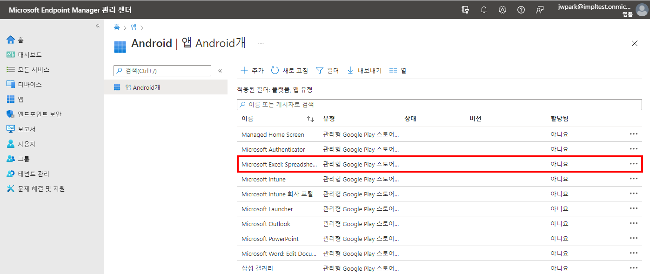
Task: Click the 홈 breadcrumb link
Action: point(117,27)
